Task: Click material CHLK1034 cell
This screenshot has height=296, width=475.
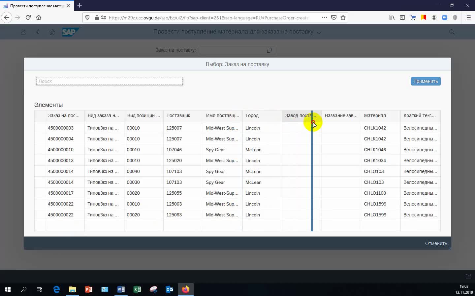Action: coord(381,160)
